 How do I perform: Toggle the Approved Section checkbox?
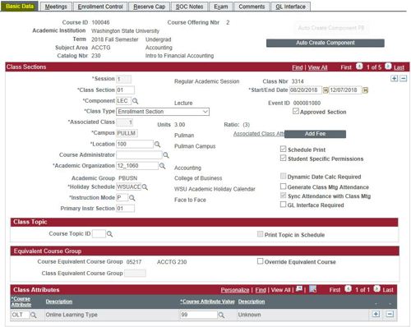(296, 111)
